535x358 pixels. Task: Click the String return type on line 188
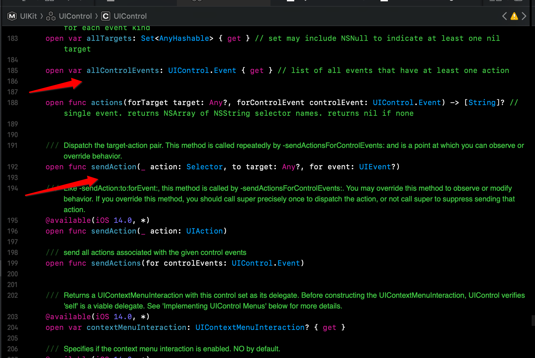click(482, 103)
